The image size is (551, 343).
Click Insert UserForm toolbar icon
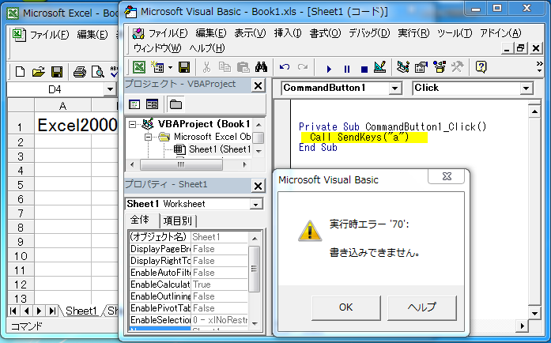(x=157, y=66)
